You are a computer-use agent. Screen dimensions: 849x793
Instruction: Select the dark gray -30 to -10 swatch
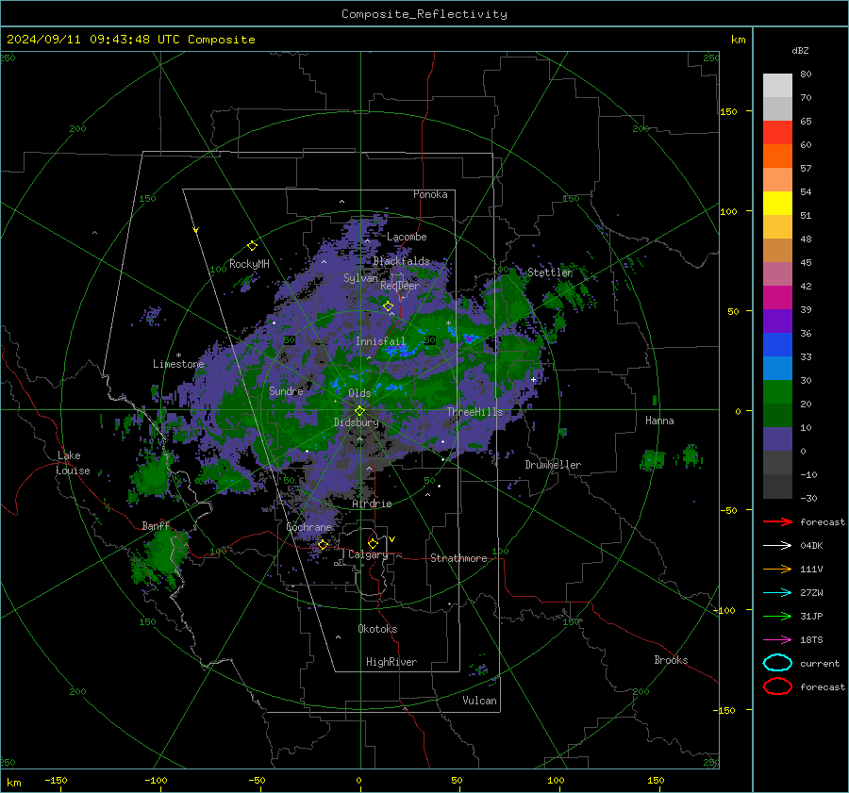777,487
